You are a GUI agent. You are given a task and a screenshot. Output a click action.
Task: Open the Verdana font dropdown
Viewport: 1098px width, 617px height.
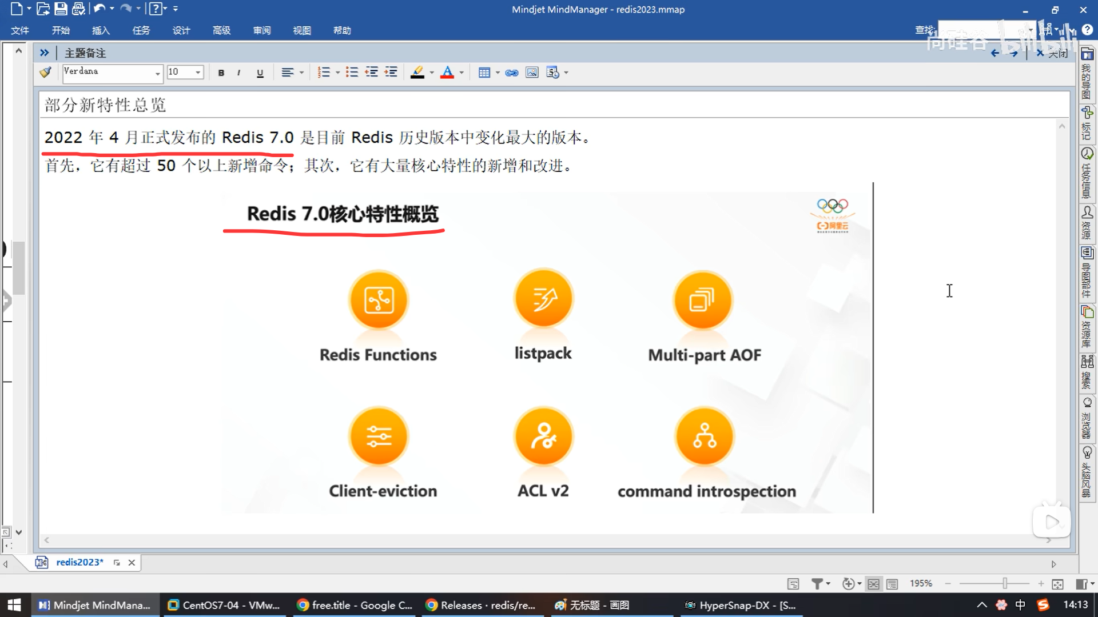157,73
